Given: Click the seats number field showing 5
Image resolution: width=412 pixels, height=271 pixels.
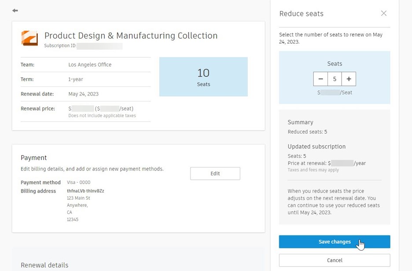Looking at the screenshot, I should point(335,79).
